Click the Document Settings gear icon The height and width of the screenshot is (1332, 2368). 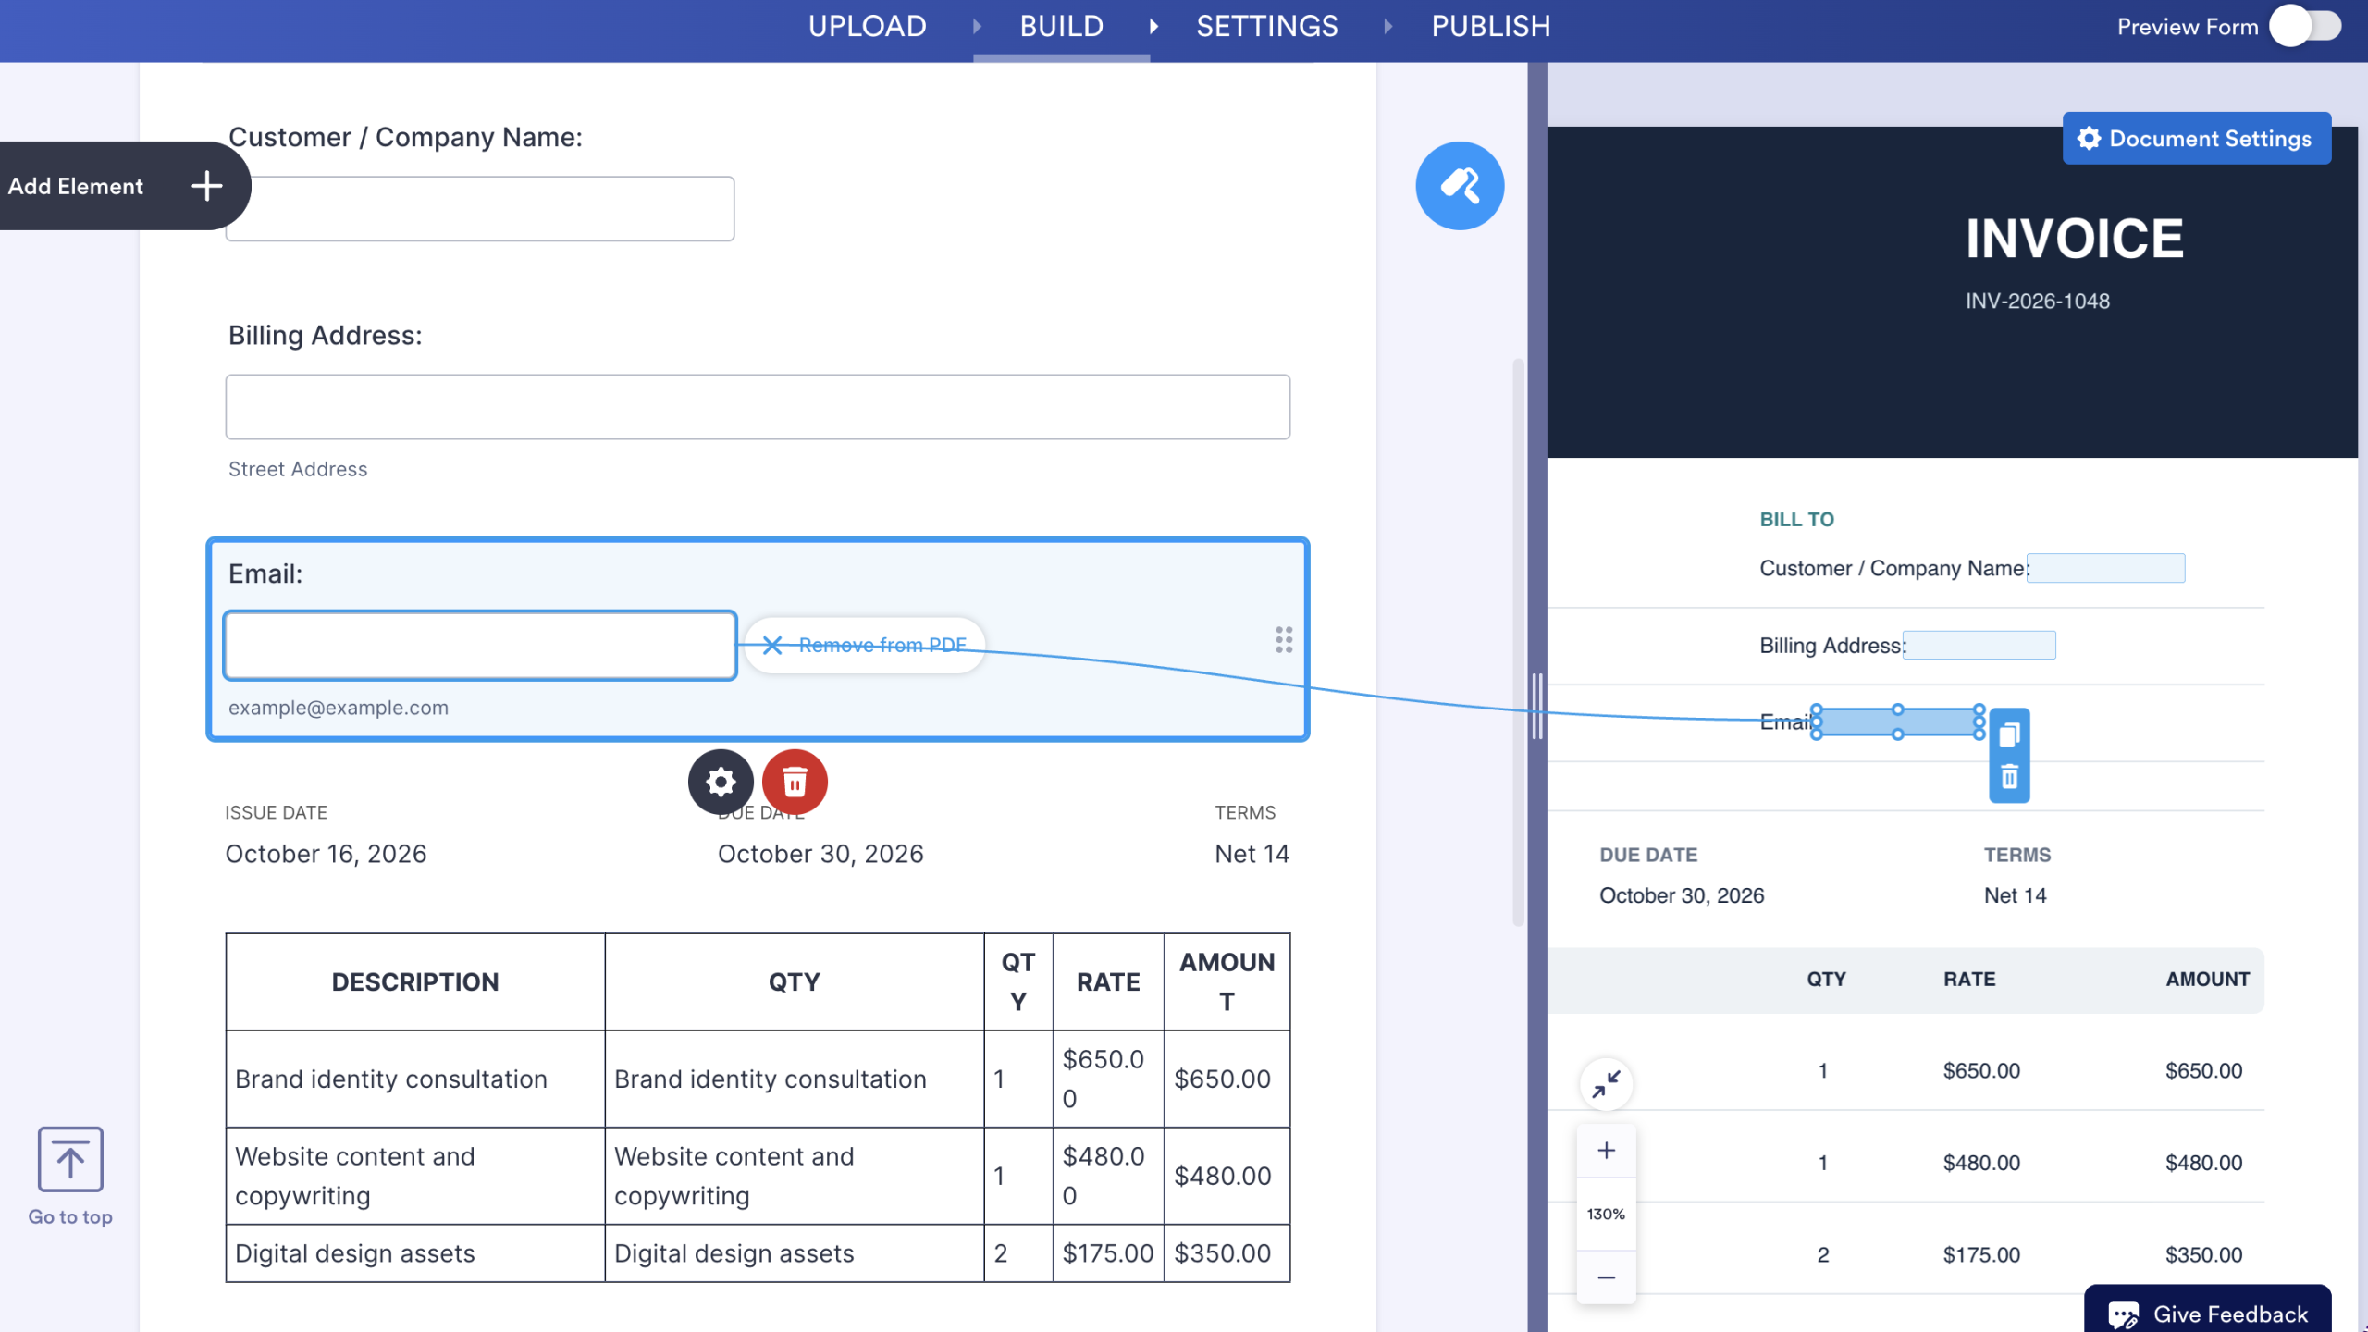(2089, 139)
